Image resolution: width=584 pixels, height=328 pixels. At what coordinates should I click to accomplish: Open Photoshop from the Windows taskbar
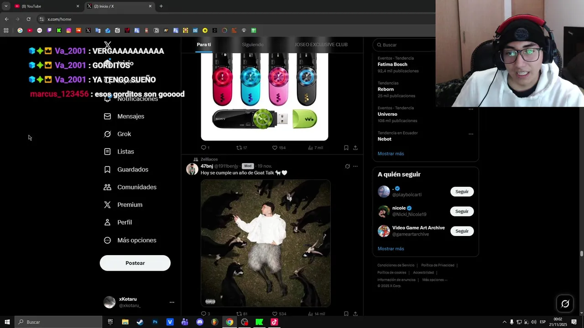coord(155,322)
